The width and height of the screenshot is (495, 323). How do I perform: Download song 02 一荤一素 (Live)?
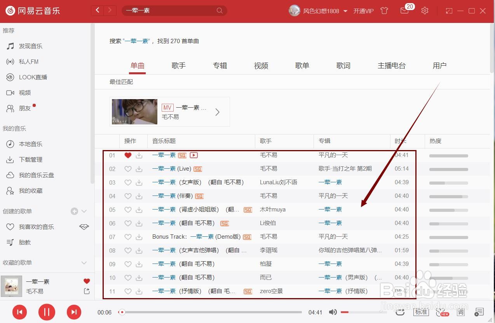click(x=139, y=169)
